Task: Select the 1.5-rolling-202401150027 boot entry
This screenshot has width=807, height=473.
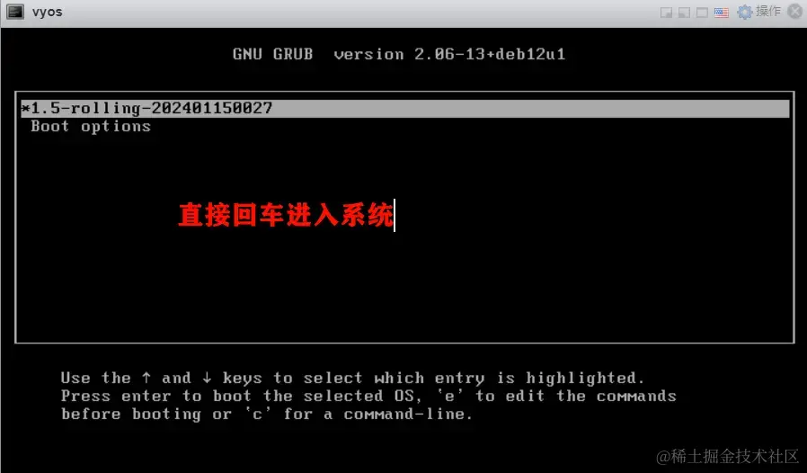Action: point(405,108)
